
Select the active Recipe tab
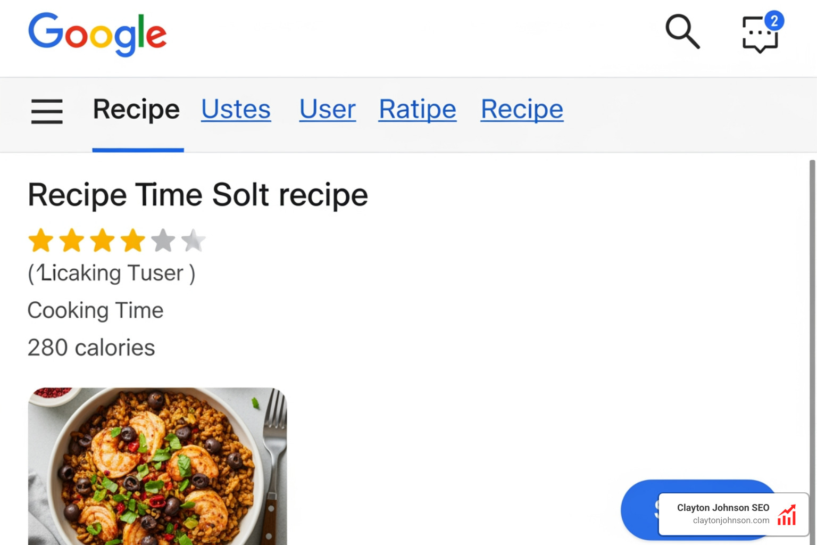click(136, 109)
